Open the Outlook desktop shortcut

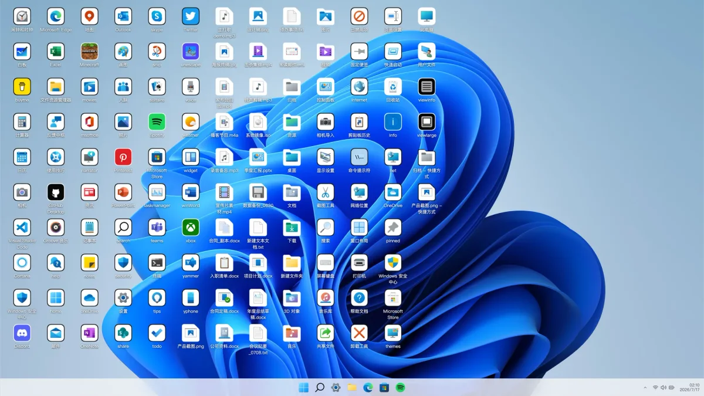(123, 16)
